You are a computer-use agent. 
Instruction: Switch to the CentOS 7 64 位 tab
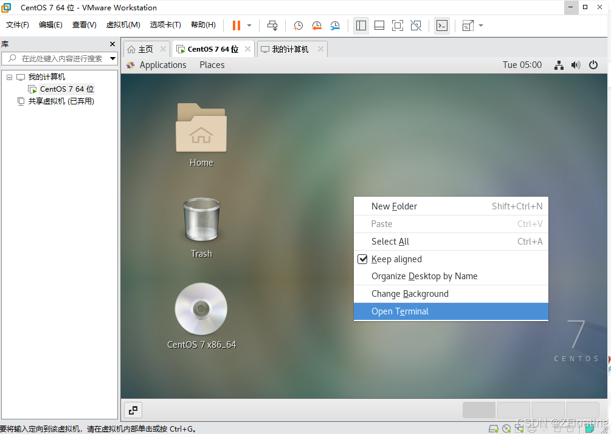(213, 49)
